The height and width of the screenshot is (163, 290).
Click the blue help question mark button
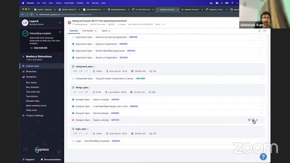click(263, 157)
